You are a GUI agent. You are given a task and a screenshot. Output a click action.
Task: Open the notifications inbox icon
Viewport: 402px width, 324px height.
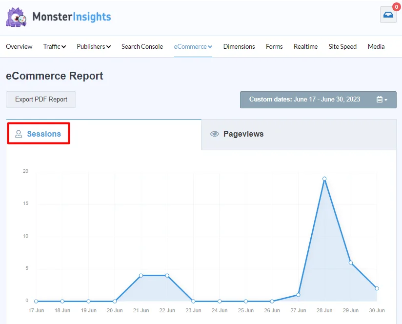[388, 15]
